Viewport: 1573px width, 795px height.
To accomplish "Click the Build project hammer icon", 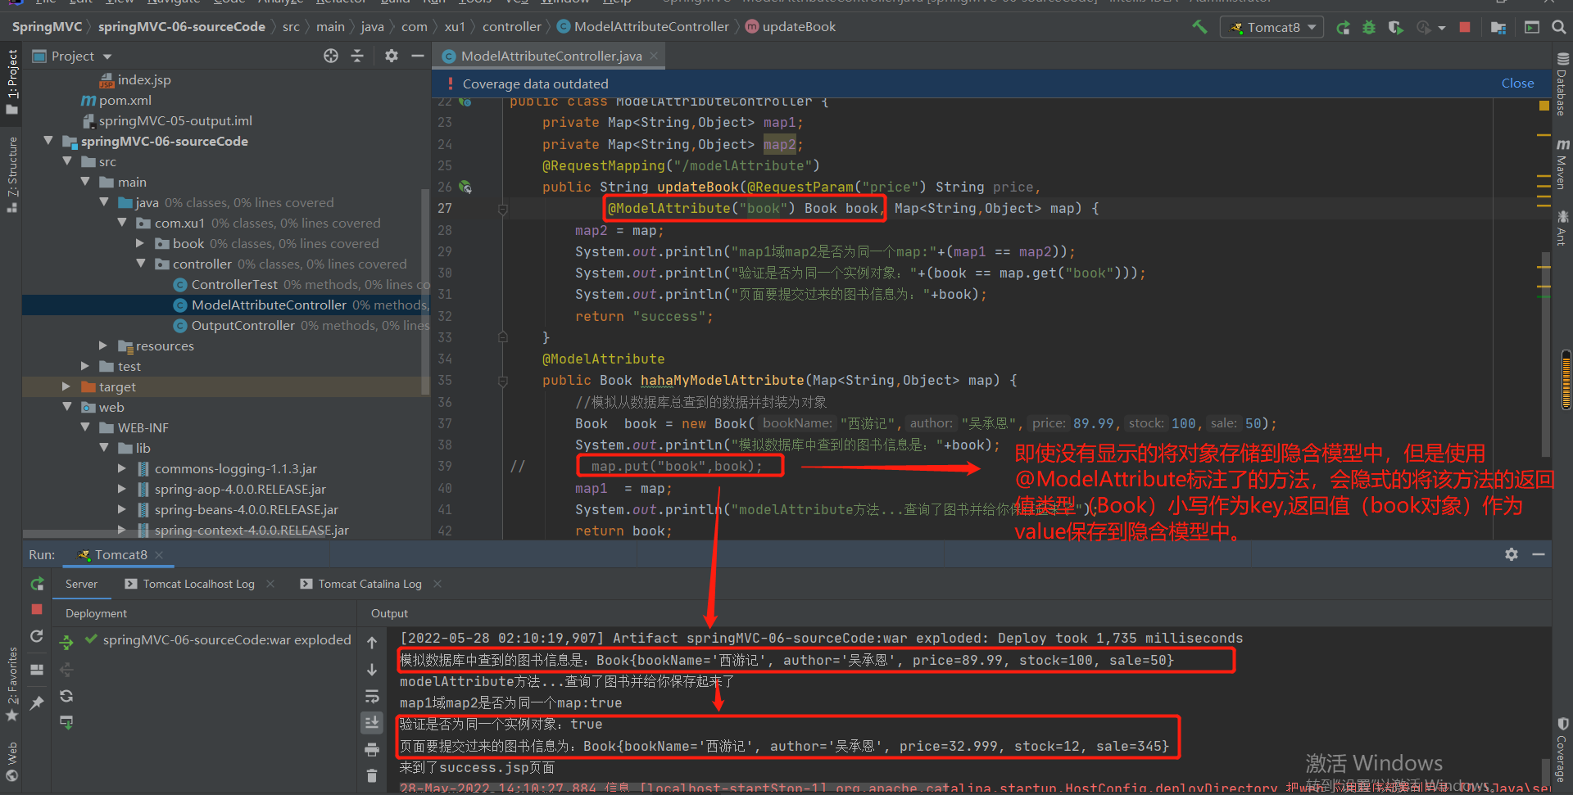I will (1199, 27).
